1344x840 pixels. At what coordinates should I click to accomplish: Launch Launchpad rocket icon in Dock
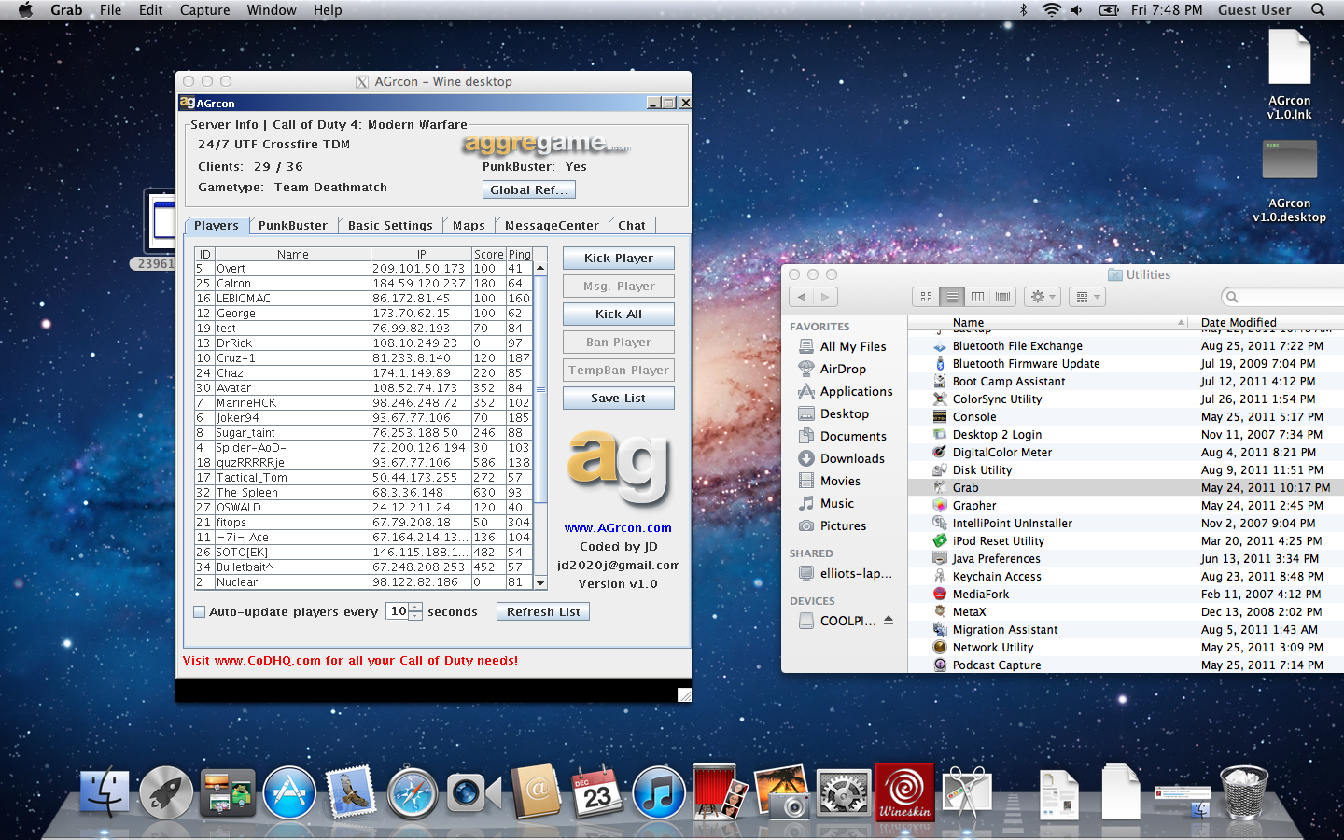[x=166, y=793]
